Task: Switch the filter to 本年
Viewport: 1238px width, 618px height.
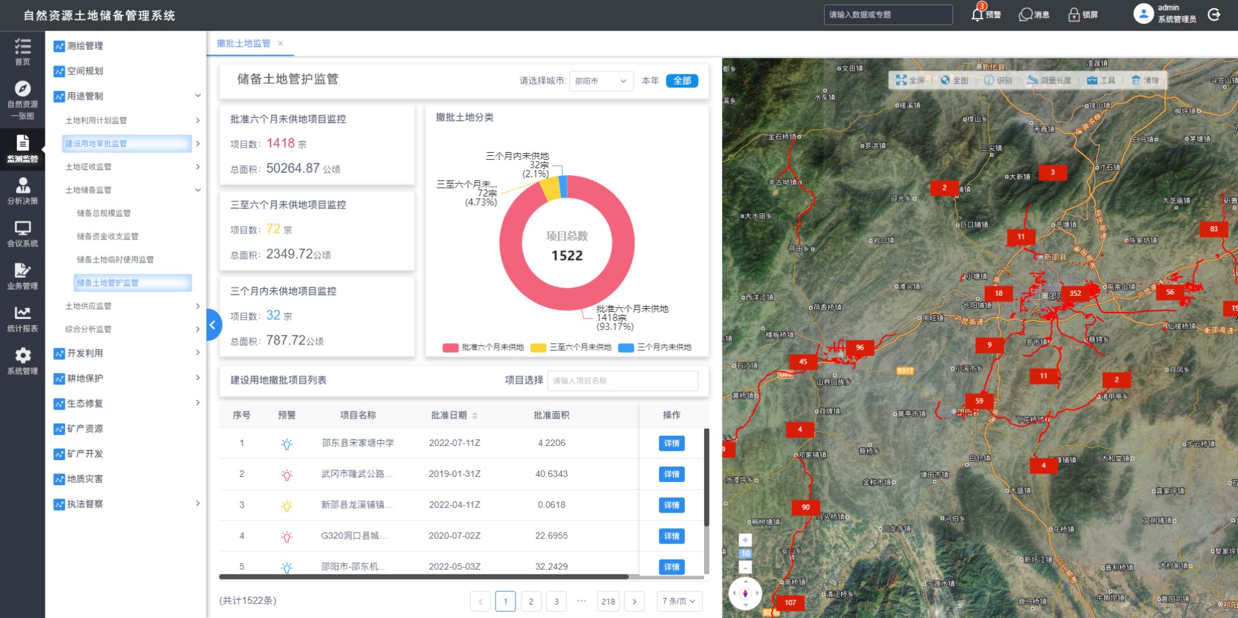Action: point(650,81)
